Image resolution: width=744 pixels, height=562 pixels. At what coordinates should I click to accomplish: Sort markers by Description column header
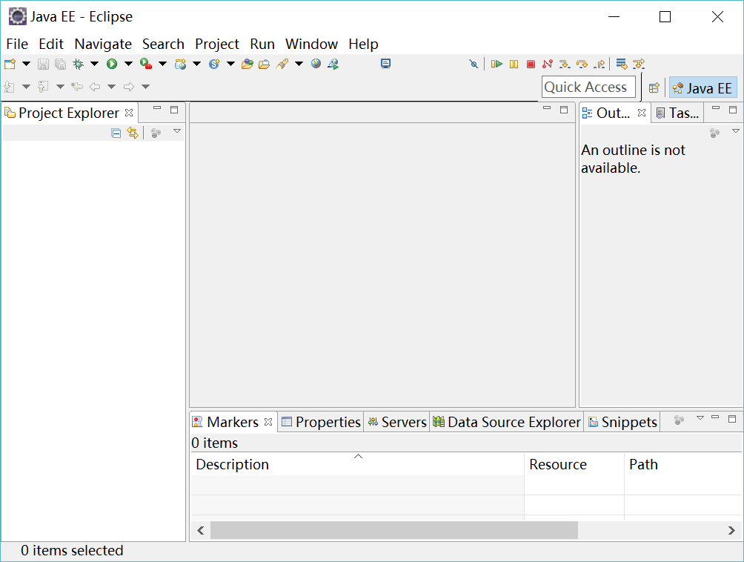[x=358, y=463]
